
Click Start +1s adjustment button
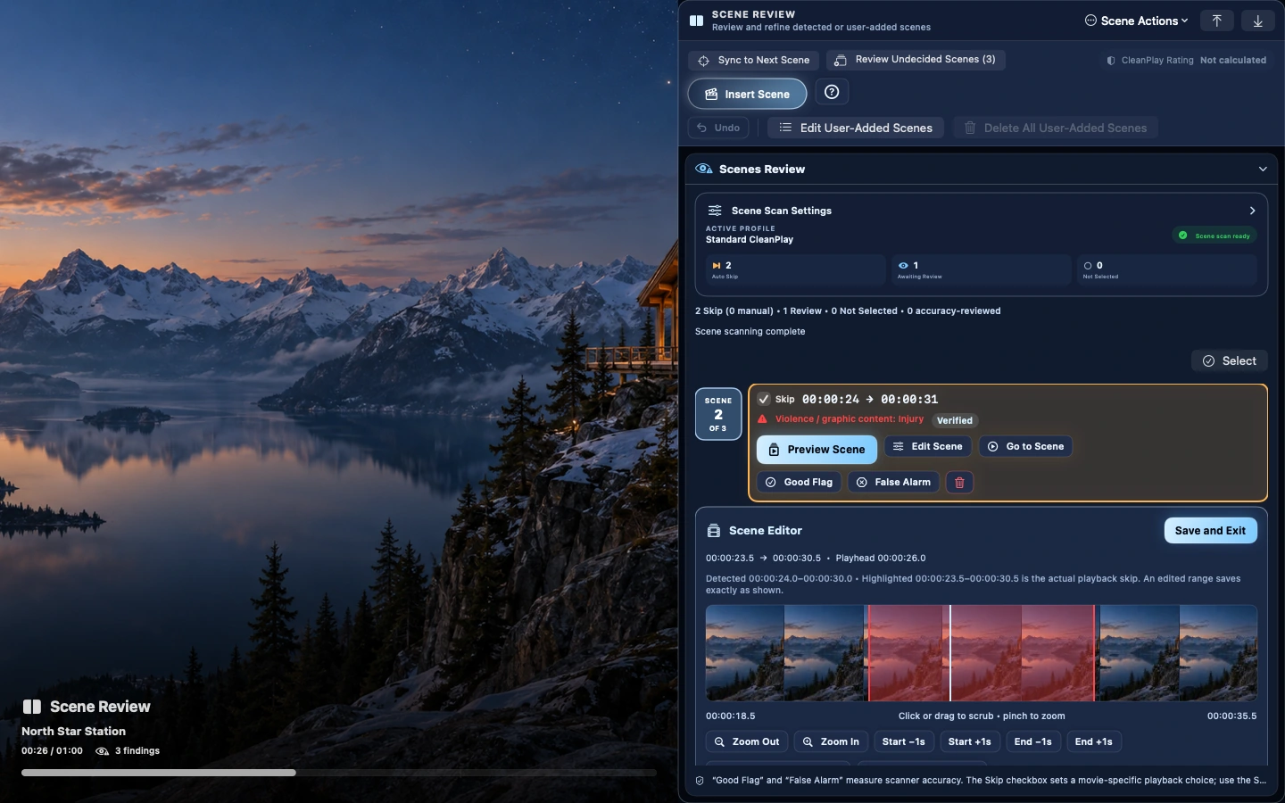pyautogui.click(x=969, y=741)
